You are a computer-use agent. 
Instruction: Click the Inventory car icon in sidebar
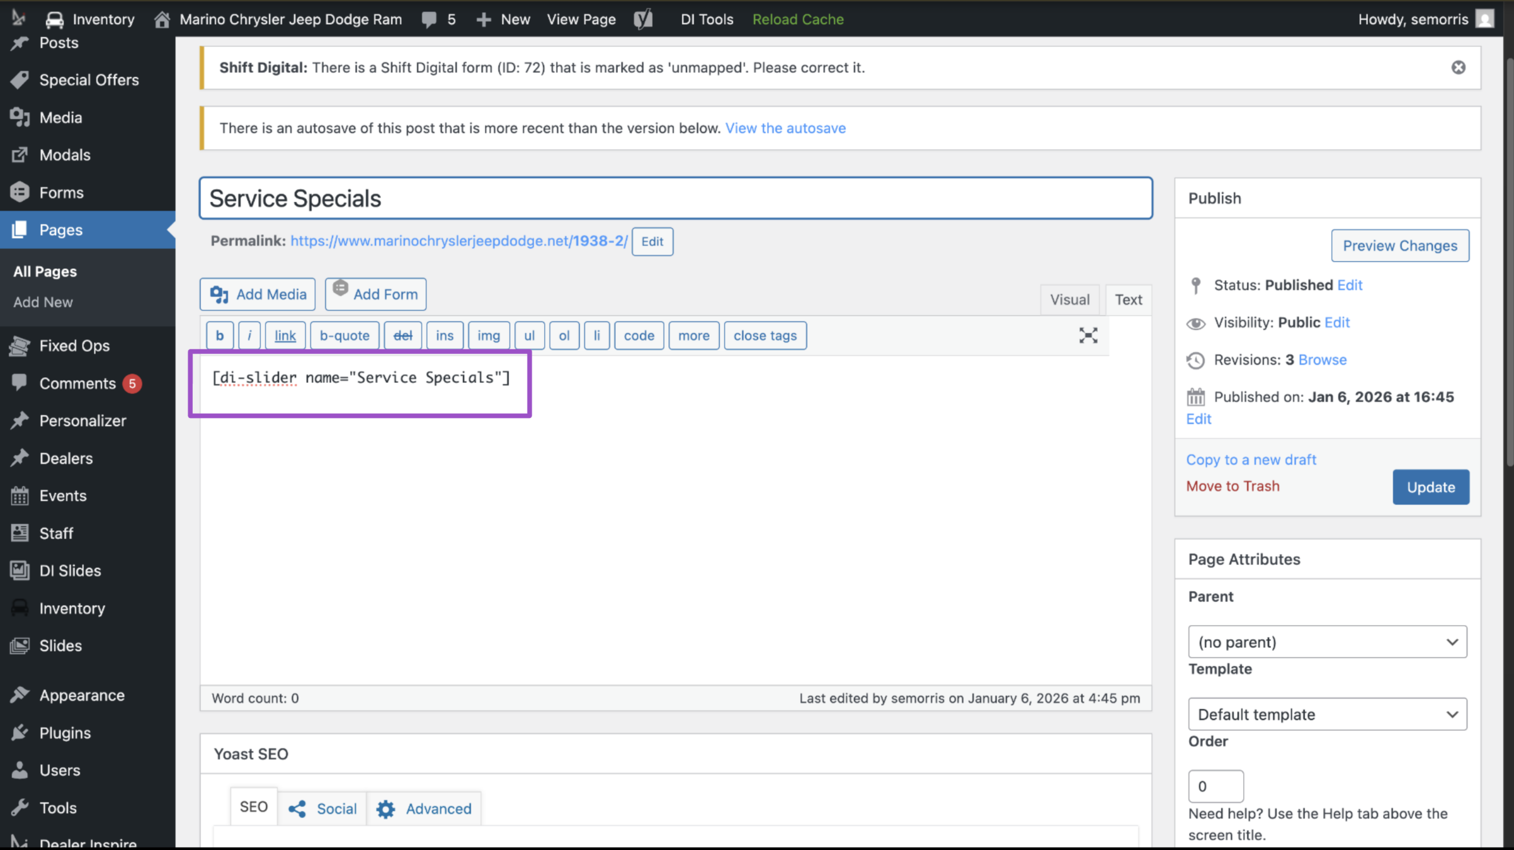coord(20,608)
